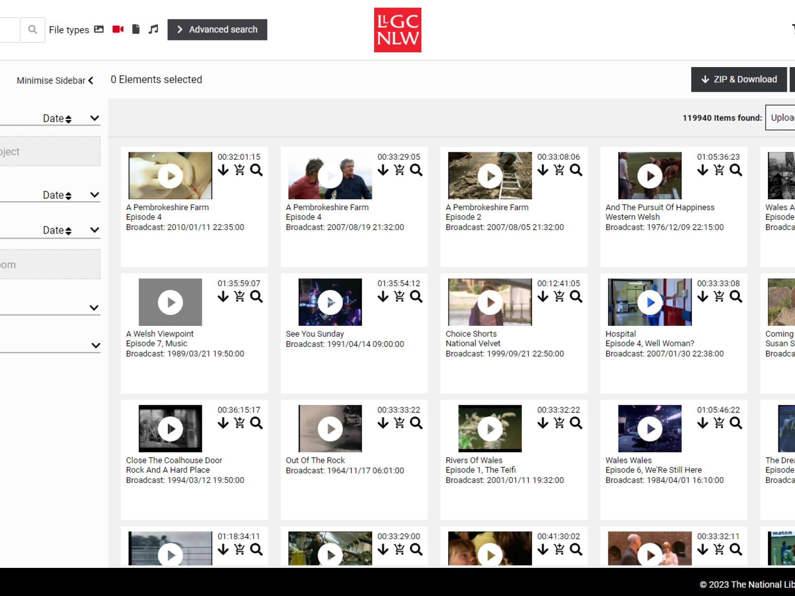795x596 pixels.
Task: Download A Pembrokeshire Farm 00:32:01:15 item
Action: (x=223, y=170)
